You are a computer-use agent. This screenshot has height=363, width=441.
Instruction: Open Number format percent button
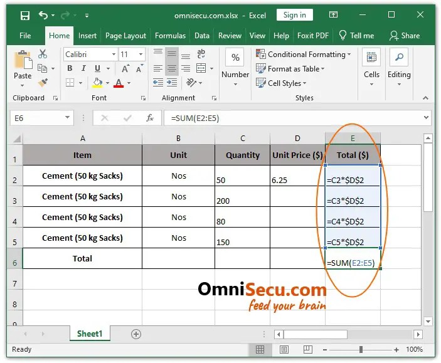click(x=235, y=58)
